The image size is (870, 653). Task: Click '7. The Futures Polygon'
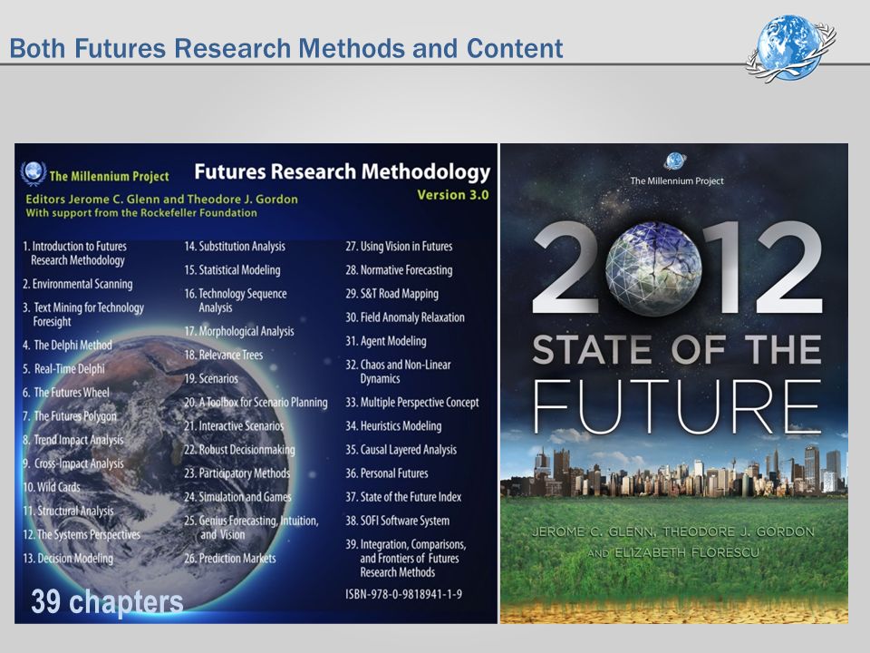70,416
